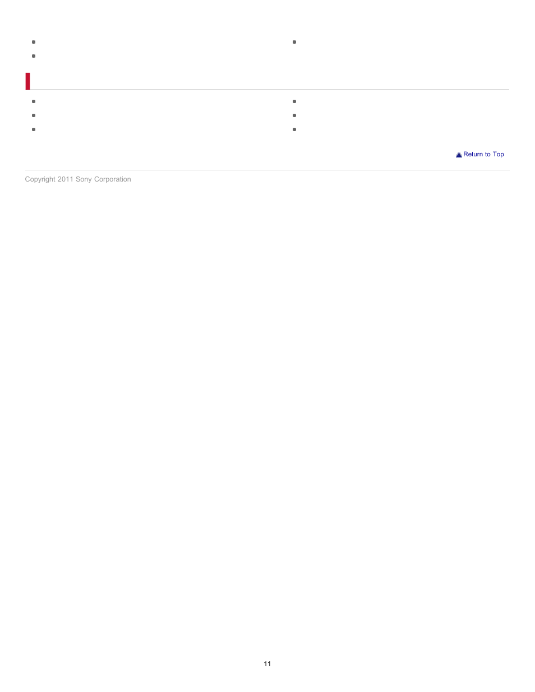Select first right-column bullet below the heading line
Image resolution: width=535 pixels, height=692 pixels.
(x=294, y=101)
